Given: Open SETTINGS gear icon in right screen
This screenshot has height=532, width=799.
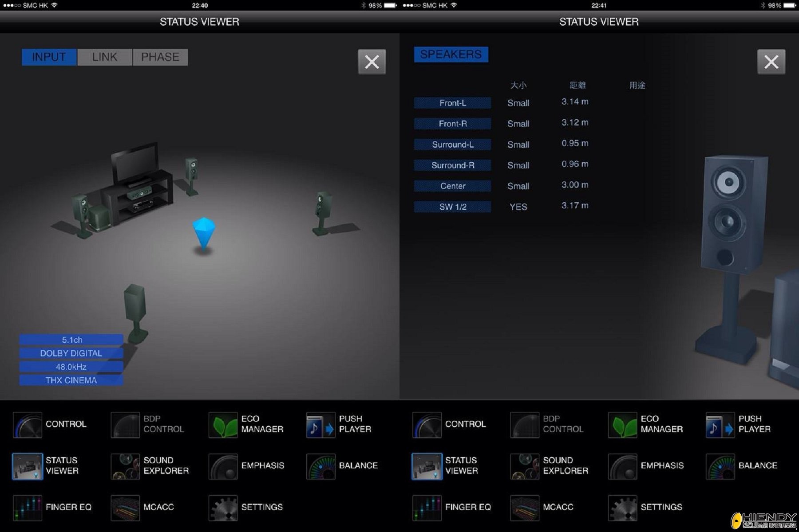Looking at the screenshot, I should pyautogui.click(x=623, y=508).
